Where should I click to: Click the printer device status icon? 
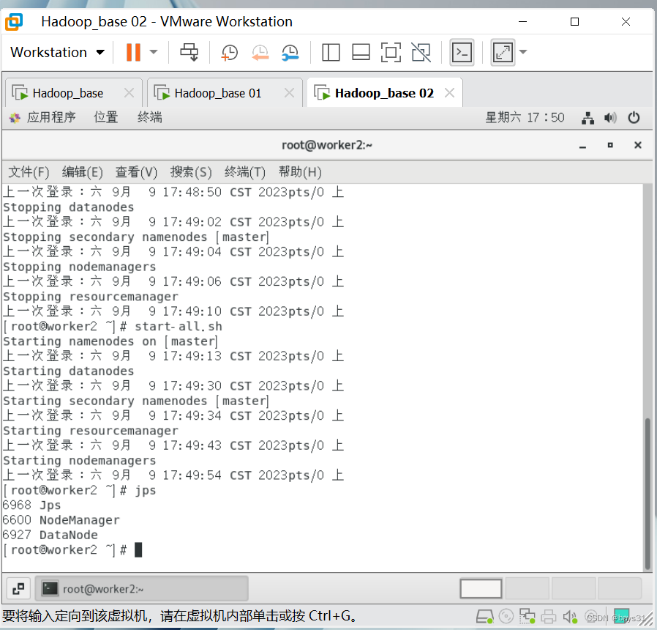(x=548, y=617)
